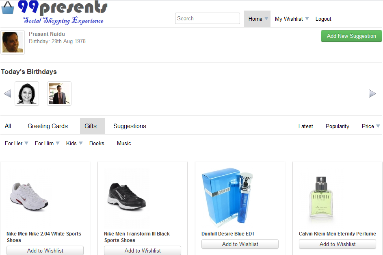The image size is (383, 255).
Task: Add Nike White Sports Shoes to Wishlist
Action: coord(45,251)
